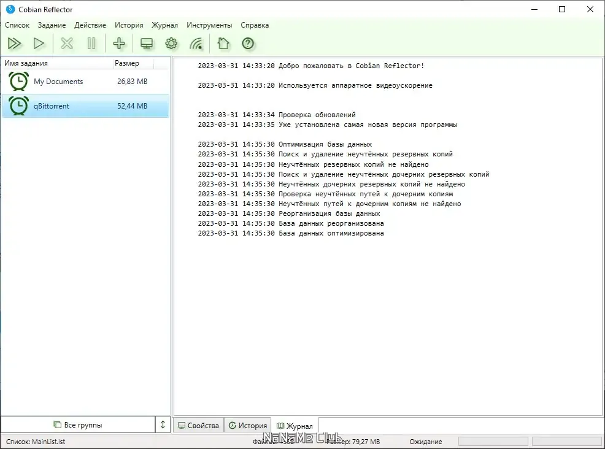The image size is (605, 449).
Task: Run the selected task with the play icon
Action: tap(39, 44)
